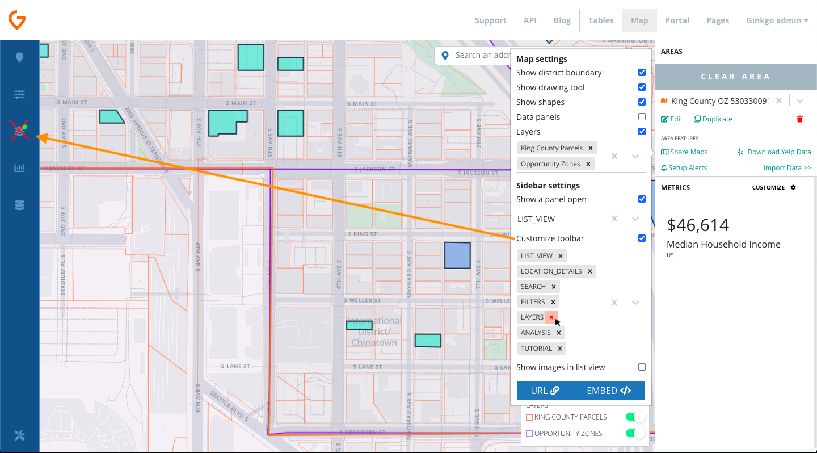The image size is (817, 453).
Task: Toggle Show drawing tool checkbox
Action: [642, 87]
